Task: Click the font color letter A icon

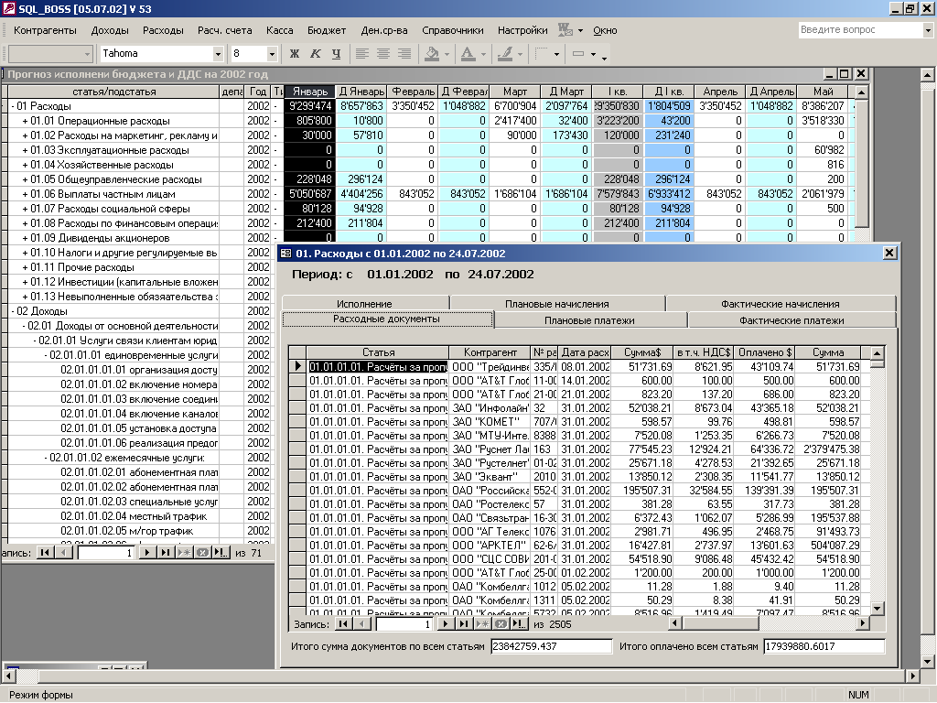Action: coord(468,54)
